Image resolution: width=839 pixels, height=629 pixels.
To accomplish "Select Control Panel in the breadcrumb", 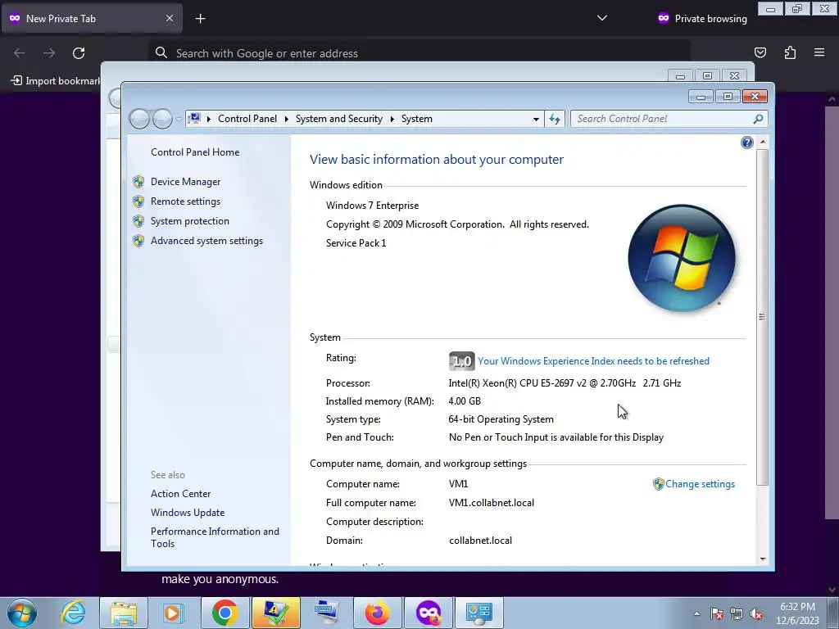I will (x=247, y=119).
